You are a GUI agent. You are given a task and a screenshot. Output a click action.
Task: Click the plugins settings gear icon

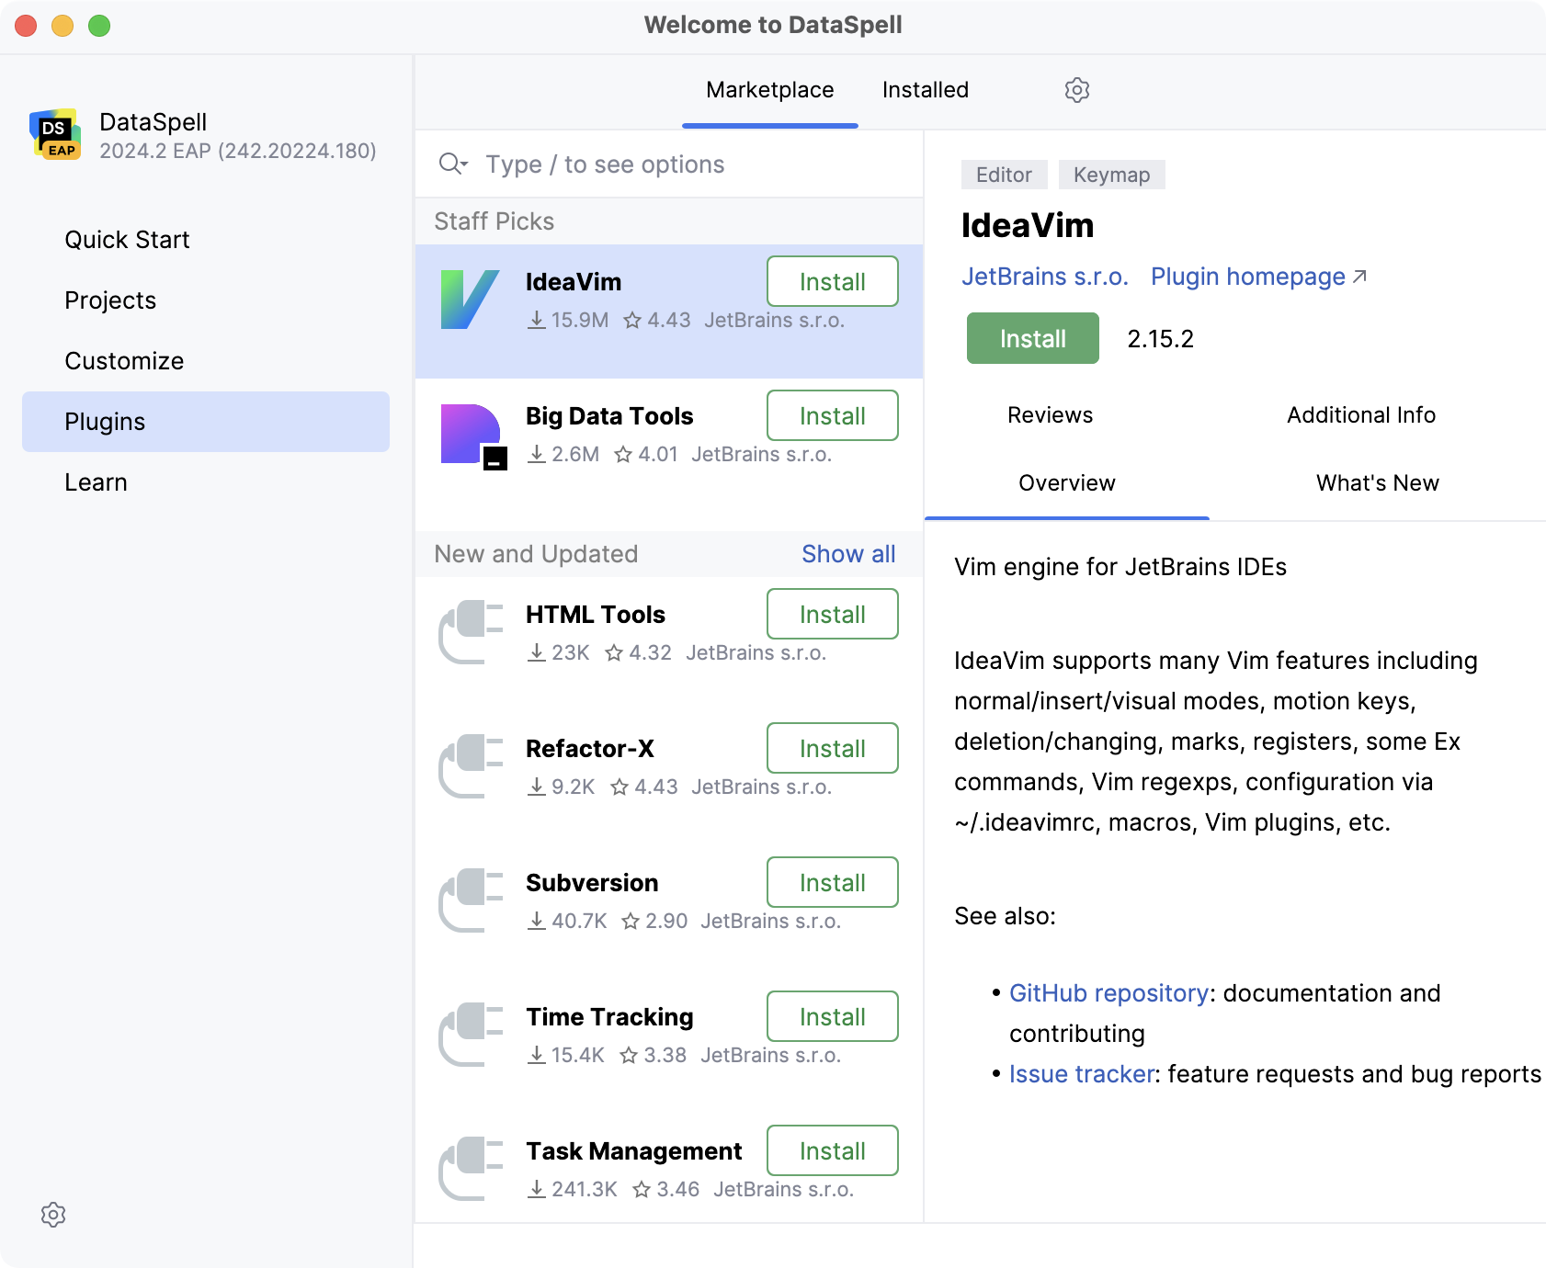pos(1076,90)
